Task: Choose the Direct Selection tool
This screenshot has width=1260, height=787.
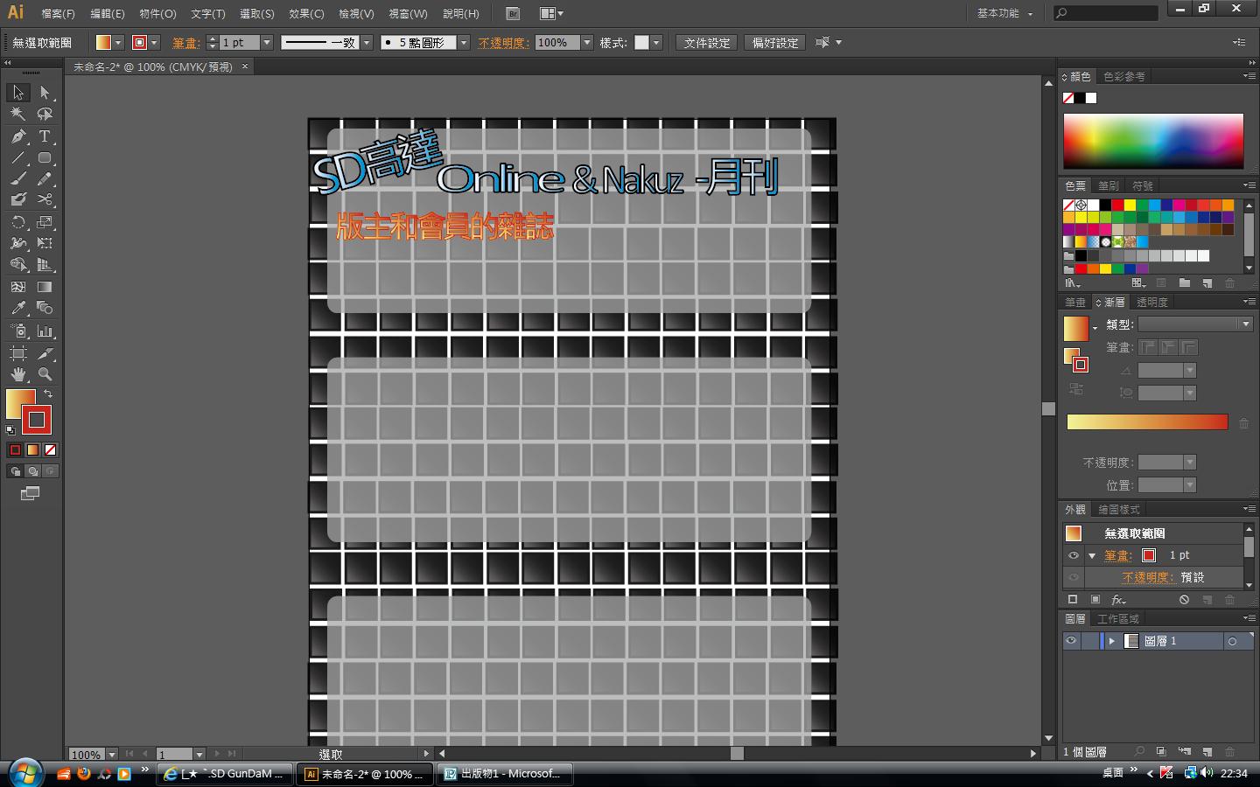Action: (x=45, y=93)
